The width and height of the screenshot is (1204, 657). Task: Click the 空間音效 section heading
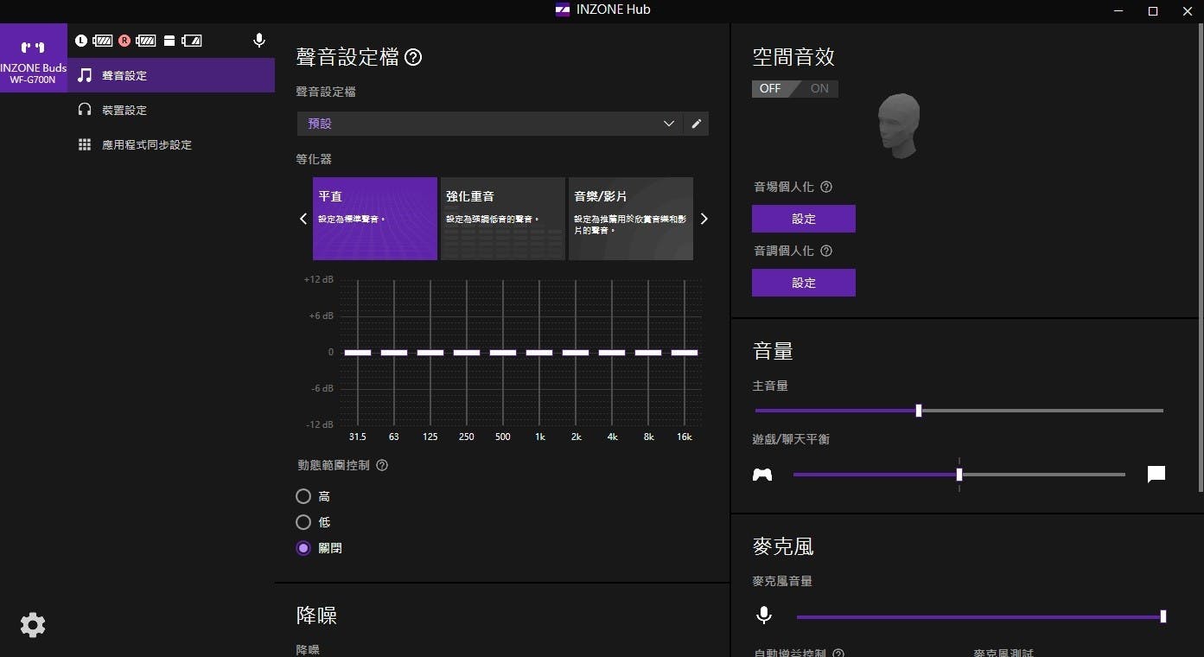click(x=793, y=57)
